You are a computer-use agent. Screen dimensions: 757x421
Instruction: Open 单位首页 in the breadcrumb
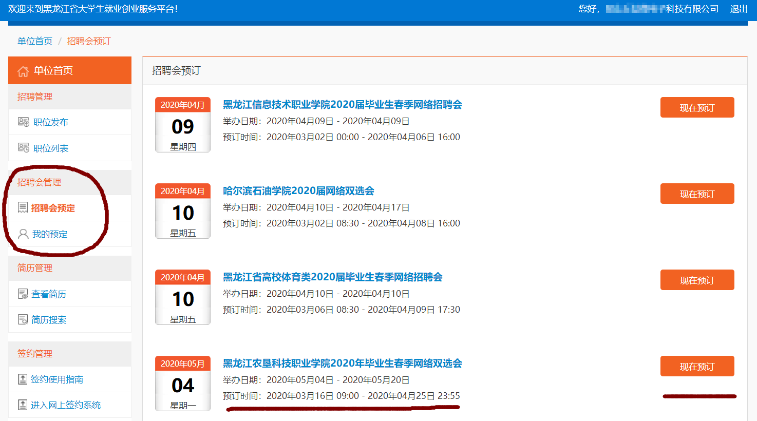[35, 41]
